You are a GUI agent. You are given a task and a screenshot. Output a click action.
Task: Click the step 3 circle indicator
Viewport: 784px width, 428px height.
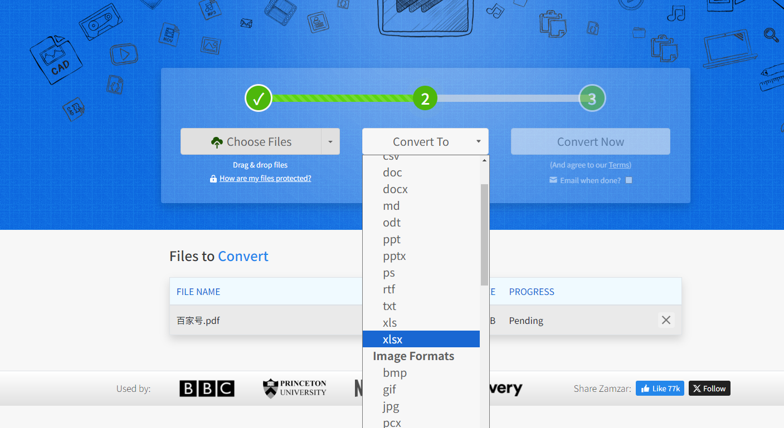coord(592,99)
